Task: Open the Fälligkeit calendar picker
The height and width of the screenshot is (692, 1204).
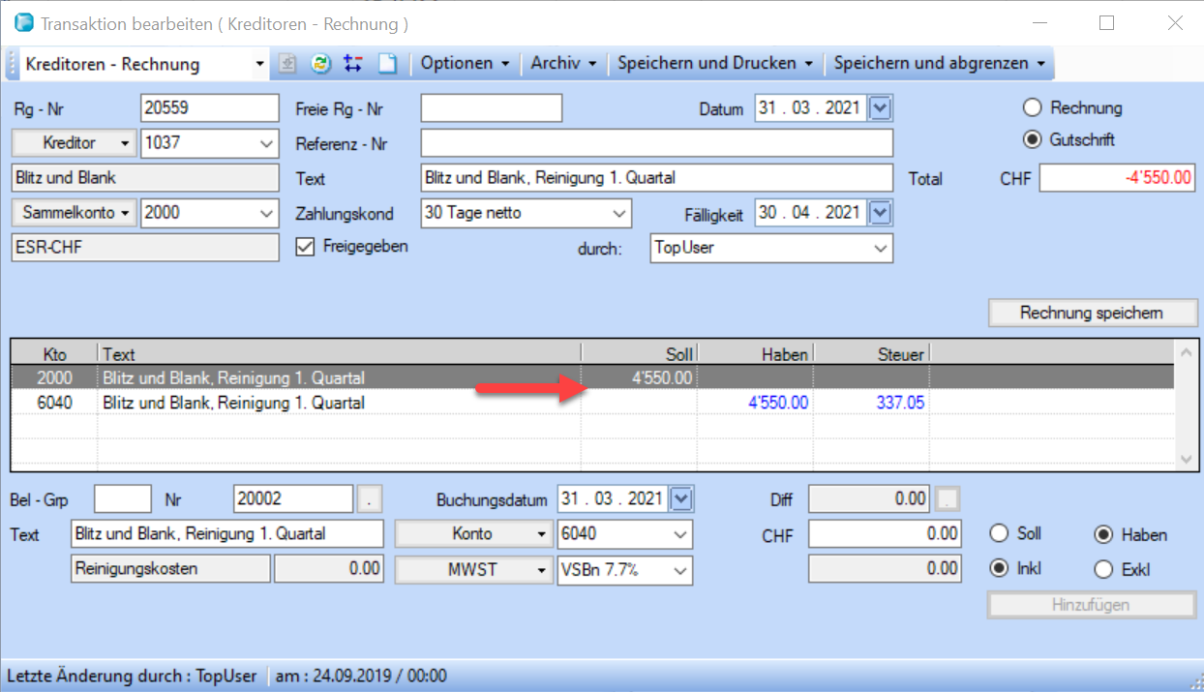Action: [x=880, y=212]
